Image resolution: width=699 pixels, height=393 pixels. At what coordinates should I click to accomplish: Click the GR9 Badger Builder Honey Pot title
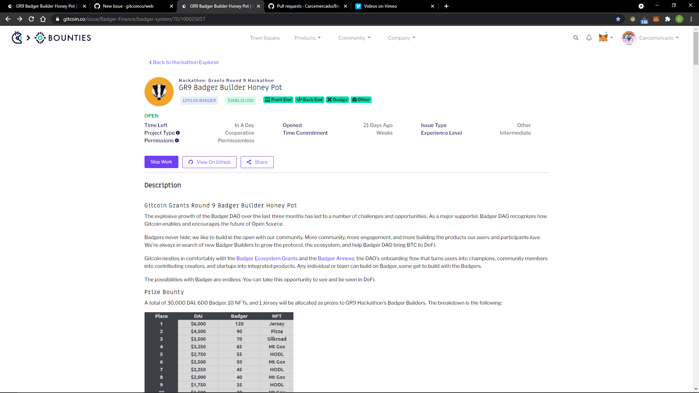tap(230, 87)
